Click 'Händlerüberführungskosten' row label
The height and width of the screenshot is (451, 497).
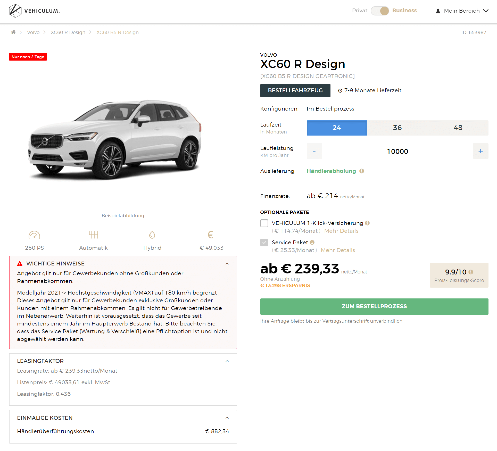point(55,431)
